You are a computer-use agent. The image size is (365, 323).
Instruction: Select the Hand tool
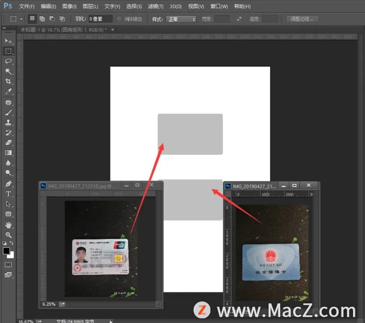(x=8, y=225)
